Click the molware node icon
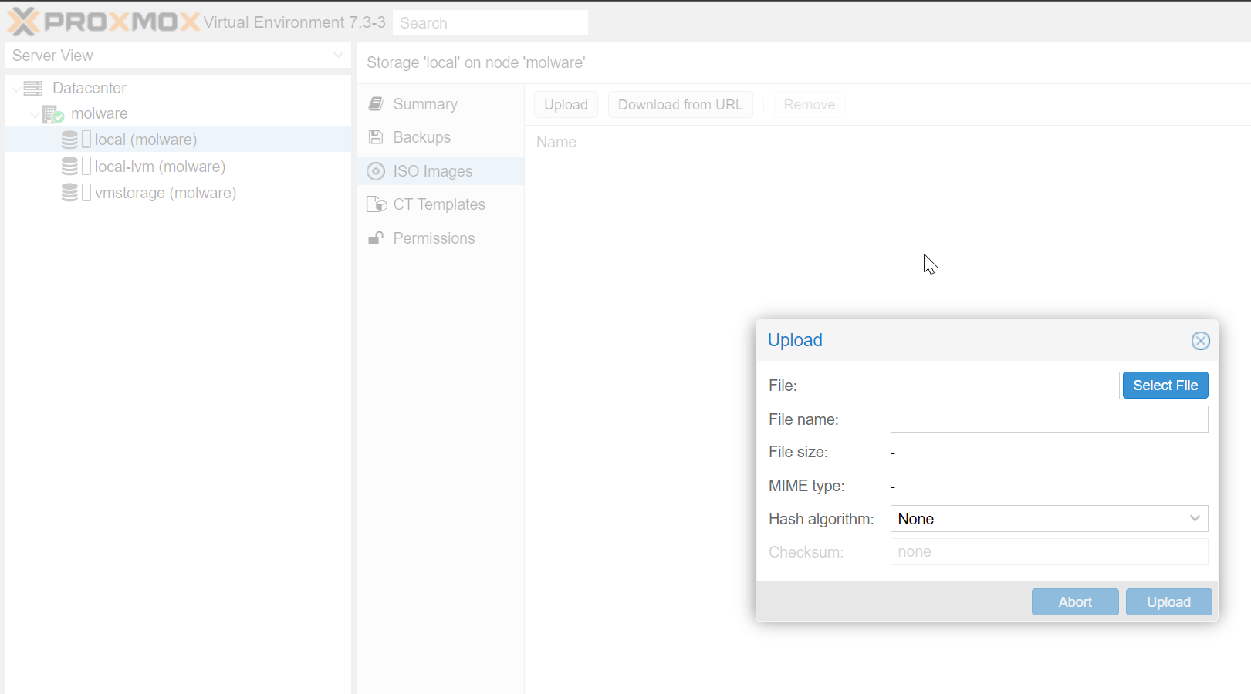 coord(52,114)
